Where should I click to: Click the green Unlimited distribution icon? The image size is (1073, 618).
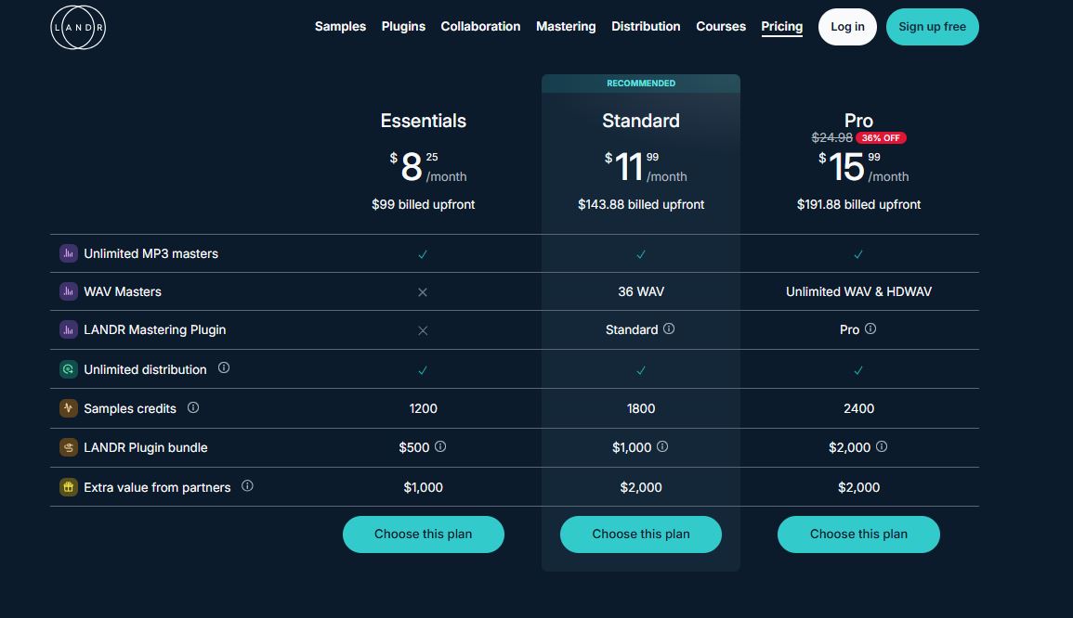pyautogui.click(x=68, y=368)
